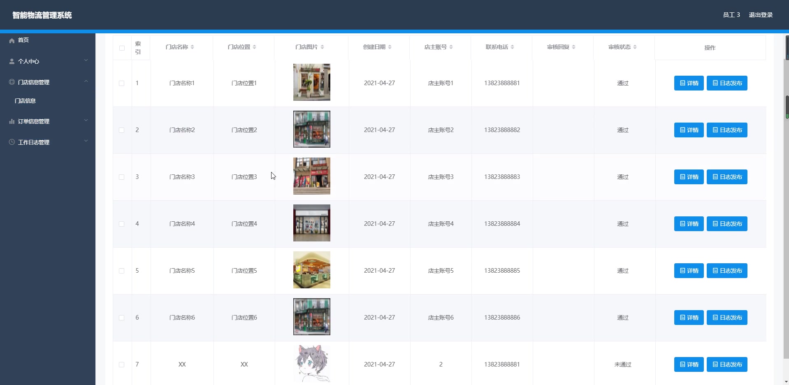789x385 pixels.
Task: Check the box for row 门店名称4
Action: tap(122, 224)
